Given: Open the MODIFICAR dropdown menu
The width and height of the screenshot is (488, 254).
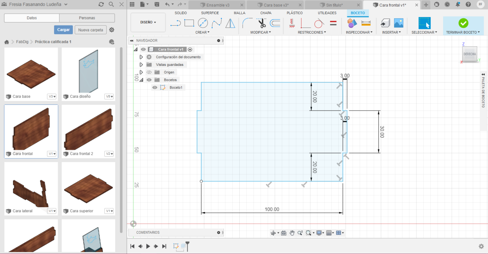Looking at the screenshot, I should click(x=261, y=32).
